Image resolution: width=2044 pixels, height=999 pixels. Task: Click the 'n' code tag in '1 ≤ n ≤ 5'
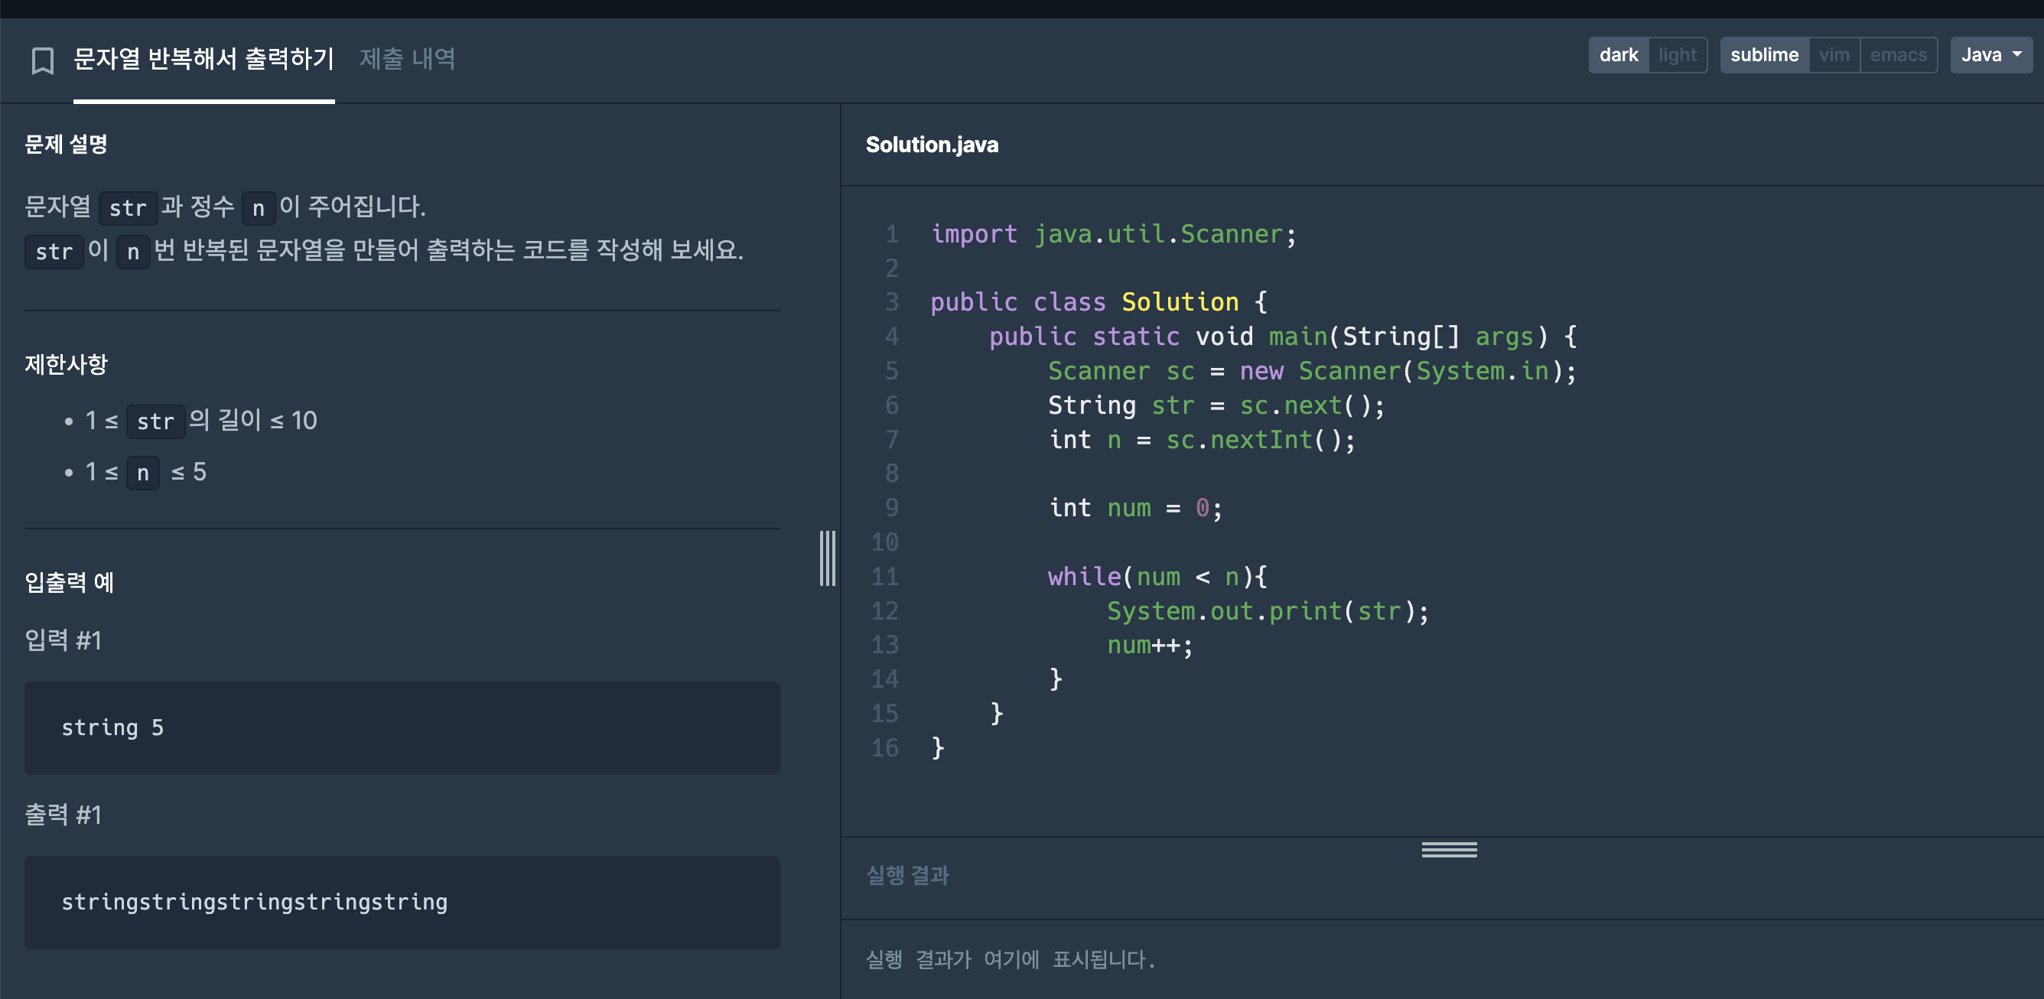[143, 473]
